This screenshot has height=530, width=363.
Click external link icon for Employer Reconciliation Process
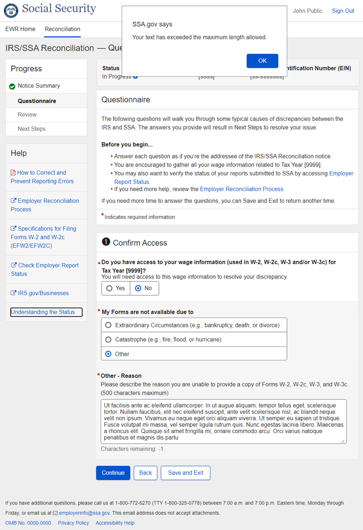pos(13,201)
